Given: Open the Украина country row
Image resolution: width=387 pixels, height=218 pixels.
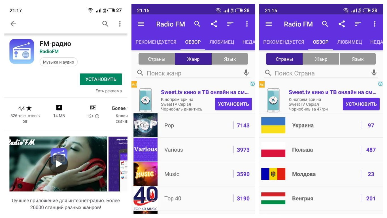Looking at the screenshot, I should 321,125.
